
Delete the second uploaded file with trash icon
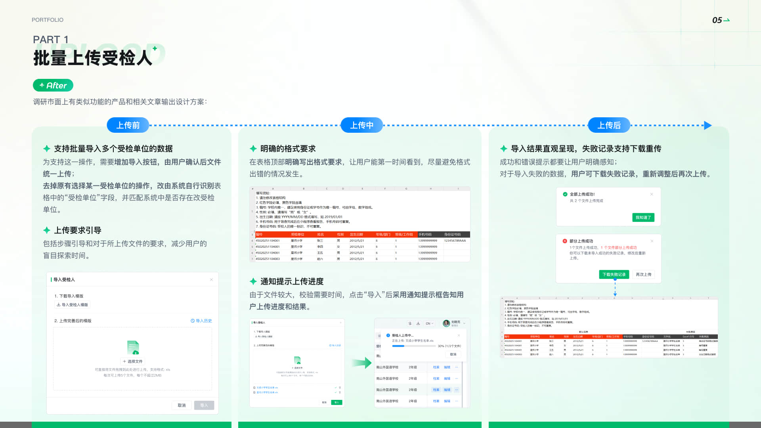(x=340, y=392)
